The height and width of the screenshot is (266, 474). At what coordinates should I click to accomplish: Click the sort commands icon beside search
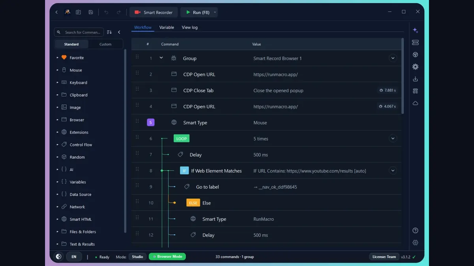109,32
